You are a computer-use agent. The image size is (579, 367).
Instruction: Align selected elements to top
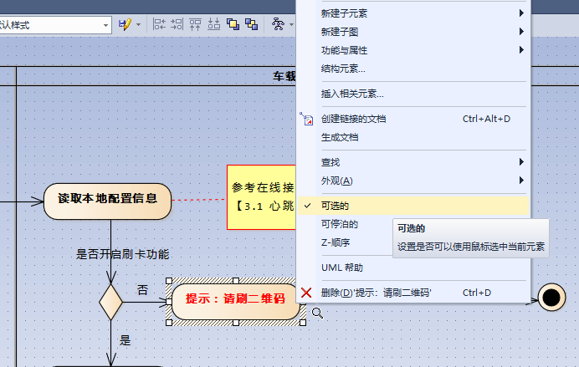(195, 24)
